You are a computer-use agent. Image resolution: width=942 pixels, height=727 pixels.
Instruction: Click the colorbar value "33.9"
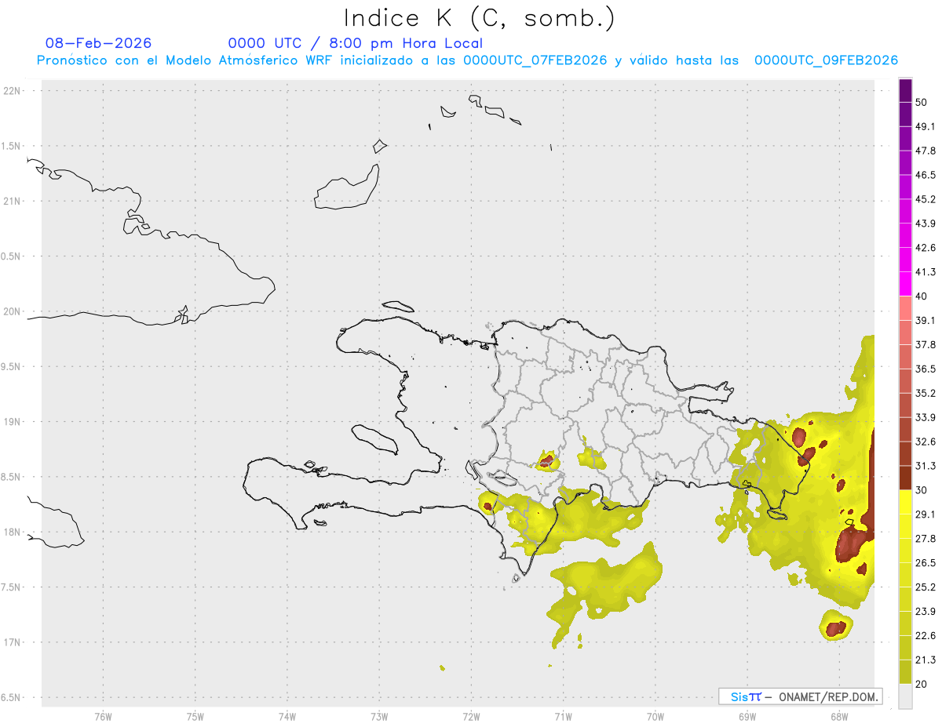(926, 417)
